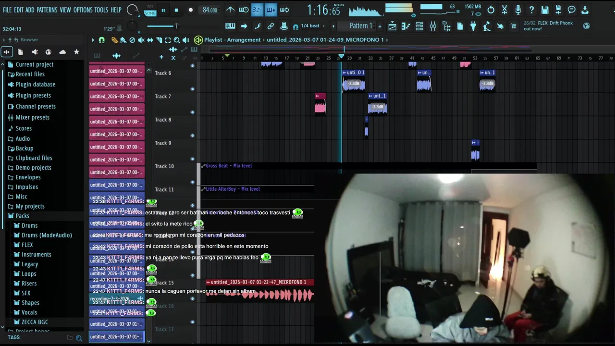Image resolution: width=615 pixels, height=346 pixels.
Task: Open the Drums (ModeAudio) pack folder
Action: pos(43,235)
